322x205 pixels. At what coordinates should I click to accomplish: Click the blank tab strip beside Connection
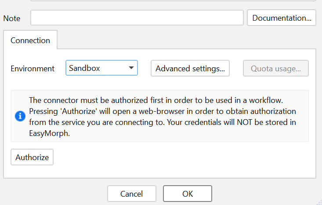[x=185, y=40]
